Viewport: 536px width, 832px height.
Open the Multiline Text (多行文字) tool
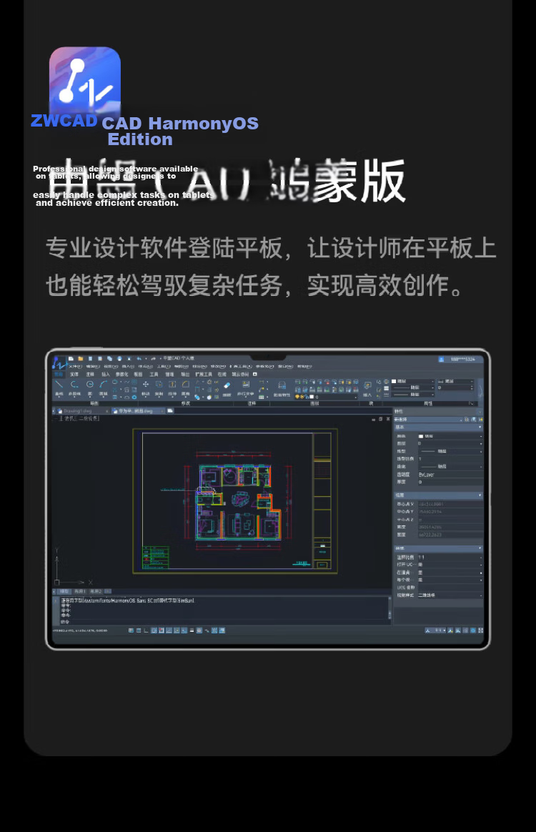(246, 388)
